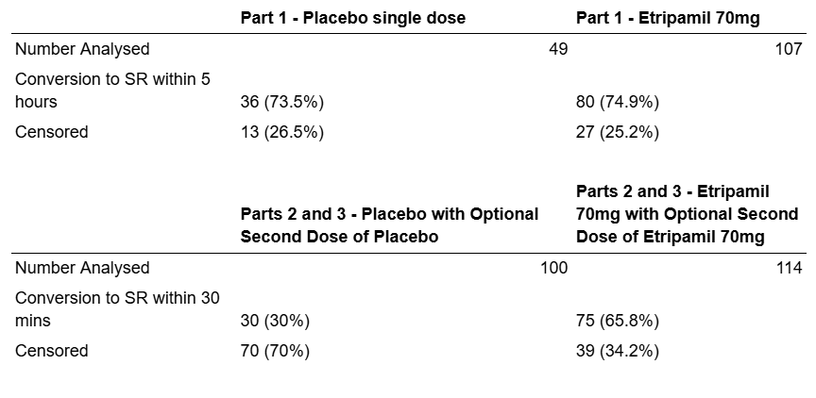Click the cell '30 (30%)'
Screen dimensions: 816x398
pyautogui.click(x=275, y=321)
